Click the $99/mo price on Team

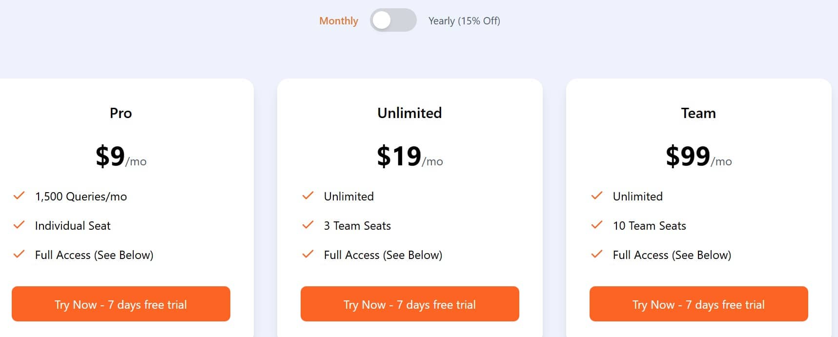(x=698, y=156)
